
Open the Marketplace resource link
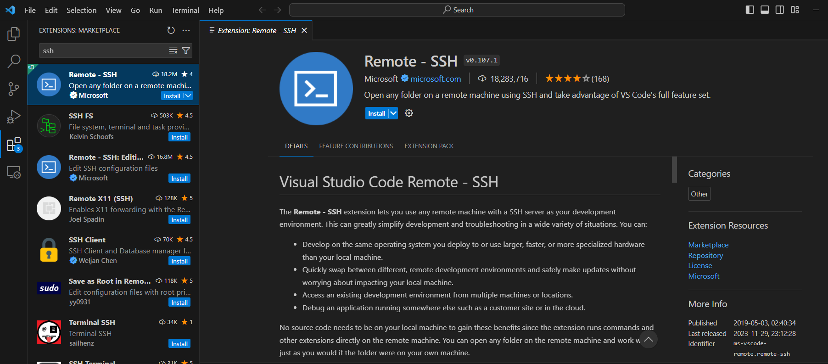(x=708, y=245)
